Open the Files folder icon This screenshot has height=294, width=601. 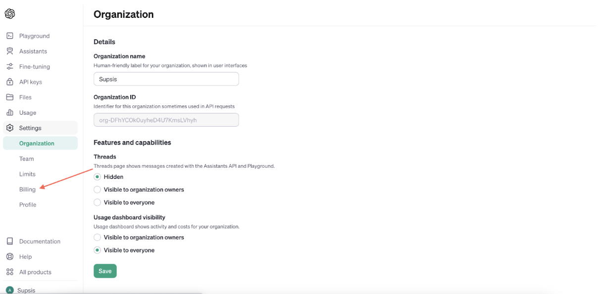[x=10, y=97]
